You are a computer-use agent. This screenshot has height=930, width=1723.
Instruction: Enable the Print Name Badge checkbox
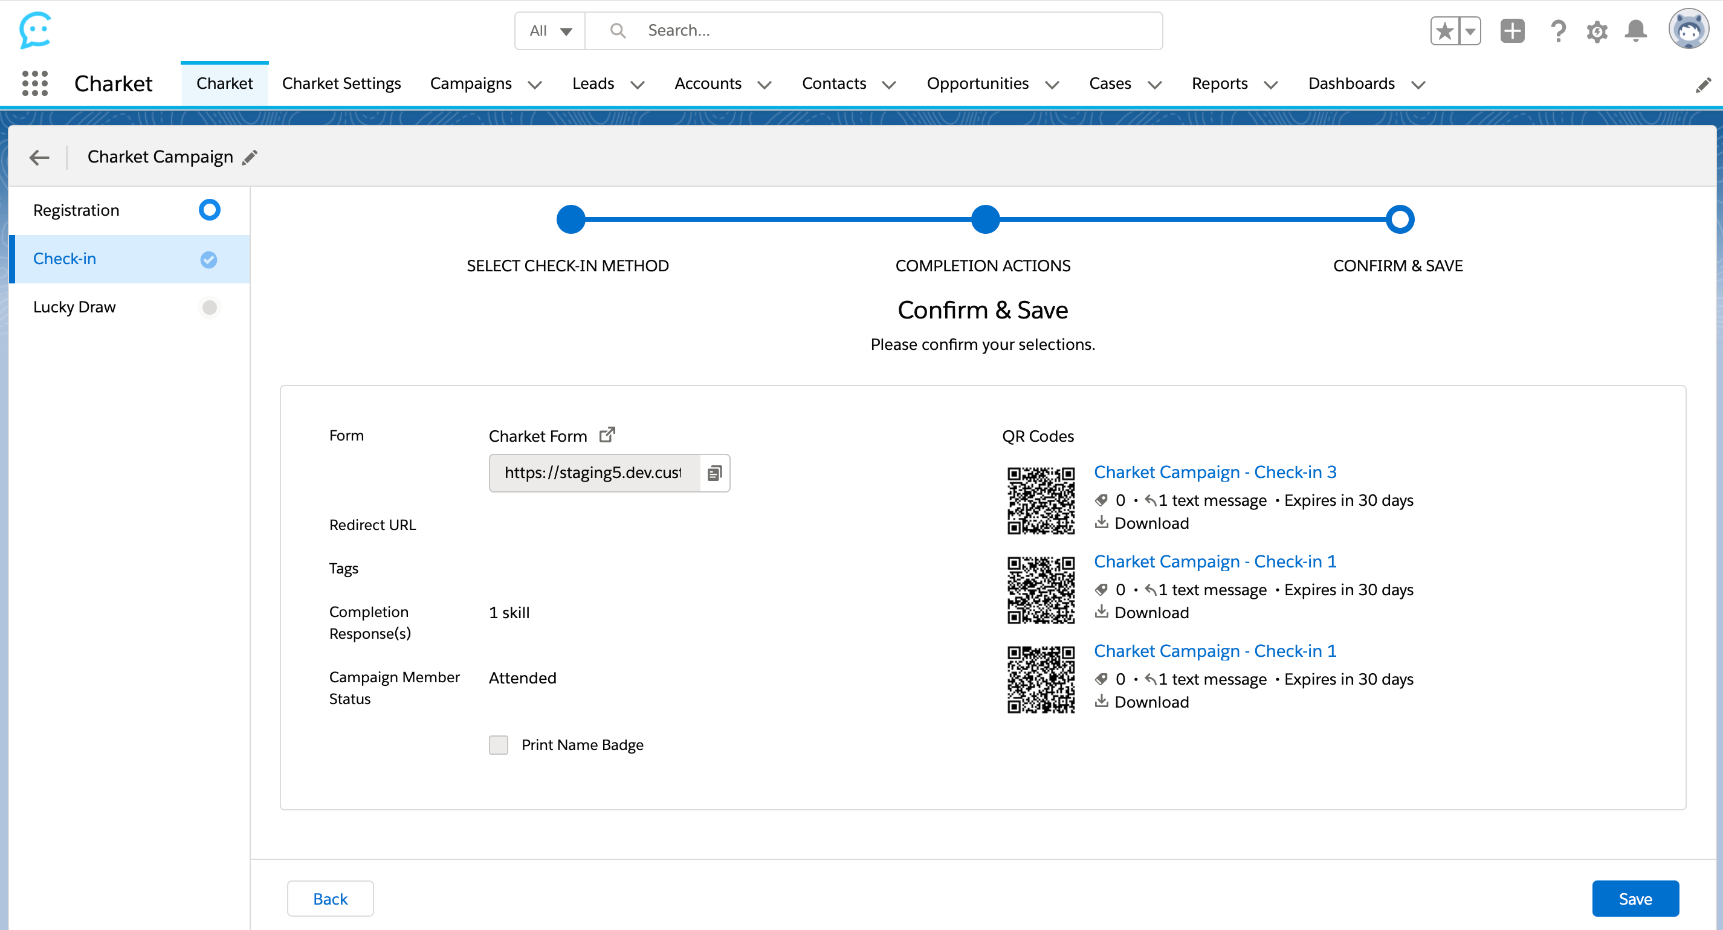499,745
